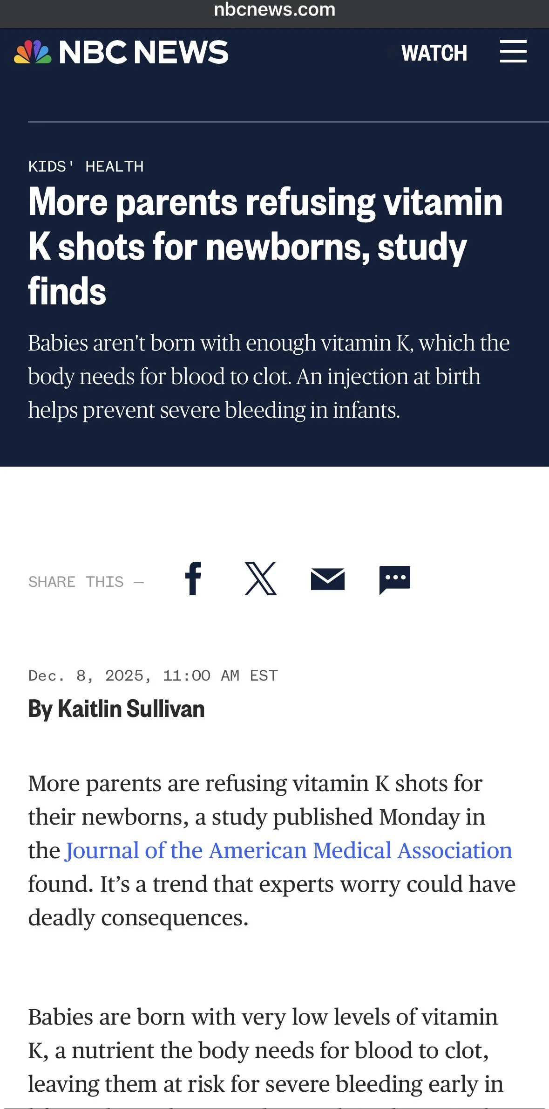Open the hamburger navigation menu
The width and height of the screenshot is (549, 1109).
[x=513, y=52]
